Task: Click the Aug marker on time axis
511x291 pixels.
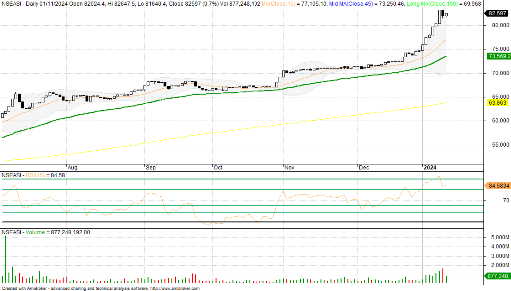Action: click(x=72, y=168)
